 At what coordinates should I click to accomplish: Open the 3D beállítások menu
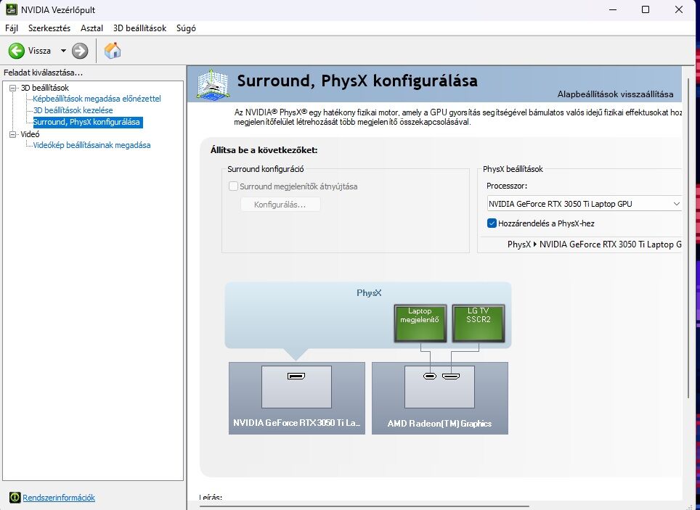click(x=139, y=28)
